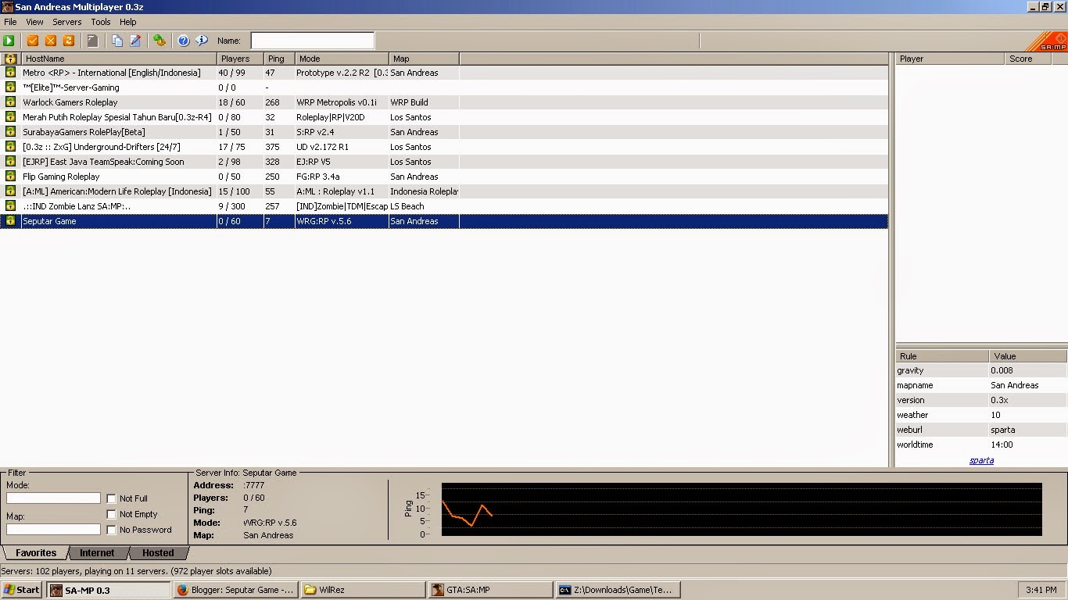Sort servers by HostName column header
Image resolution: width=1068 pixels, height=600 pixels.
(x=119, y=59)
